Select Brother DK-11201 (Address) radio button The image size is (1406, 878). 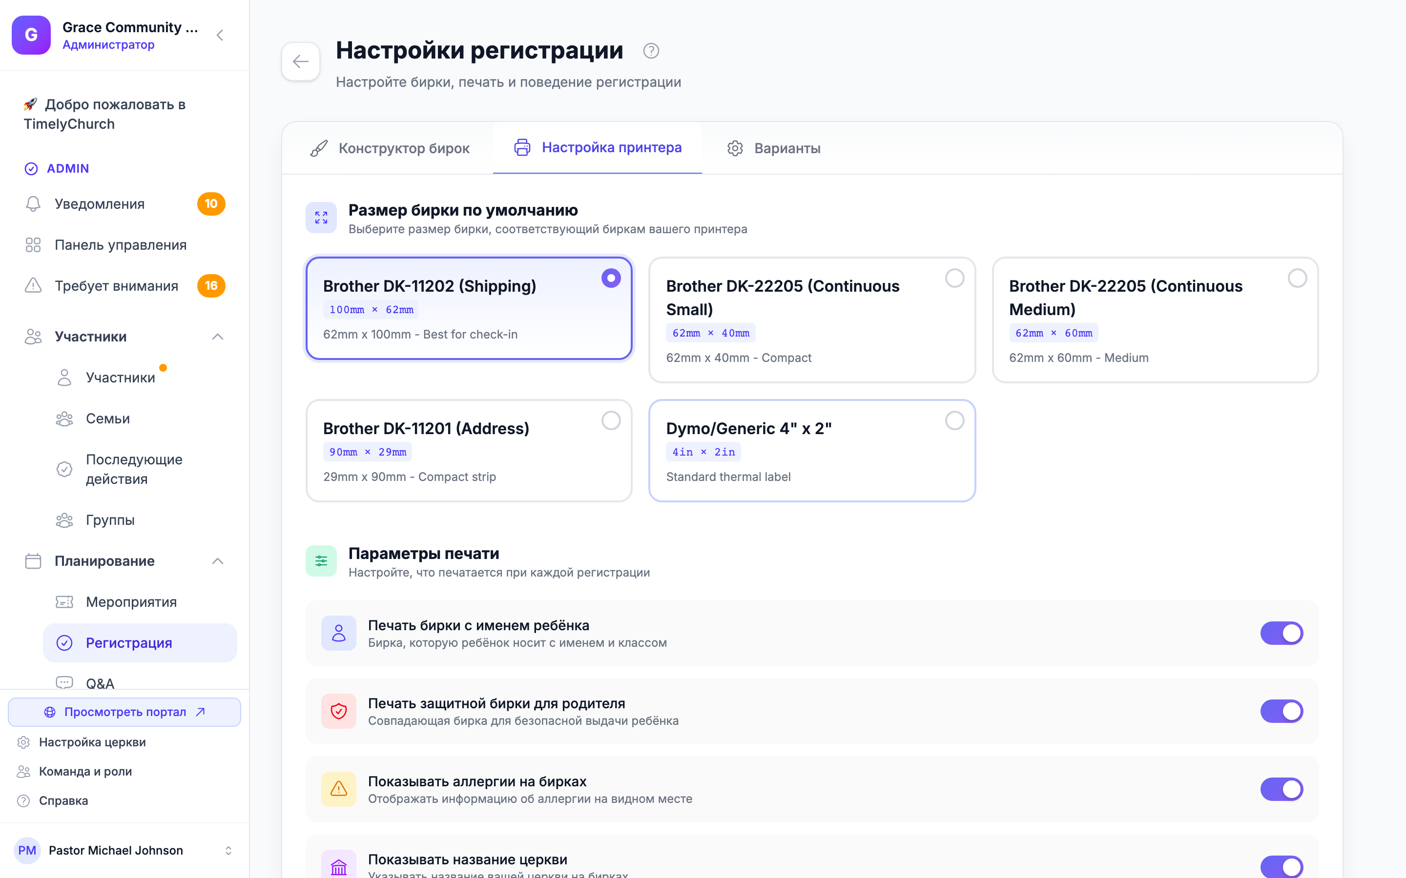(x=611, y=420)
